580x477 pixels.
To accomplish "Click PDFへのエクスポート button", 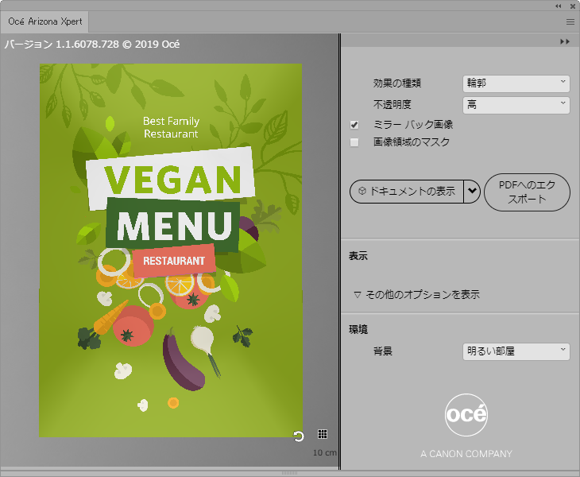I will point(527,192).
